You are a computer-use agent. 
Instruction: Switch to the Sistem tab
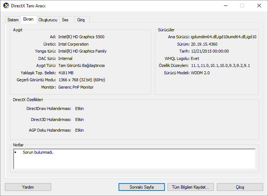click(x=13, y=20)
